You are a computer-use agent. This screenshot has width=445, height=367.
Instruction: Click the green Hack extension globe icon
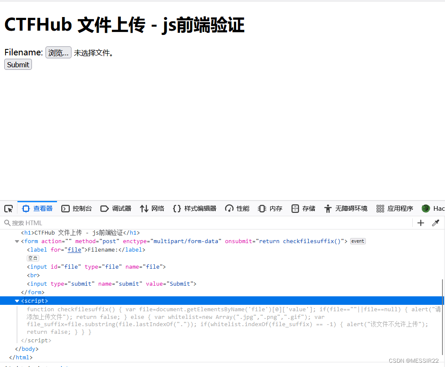(x=425, y=209)
